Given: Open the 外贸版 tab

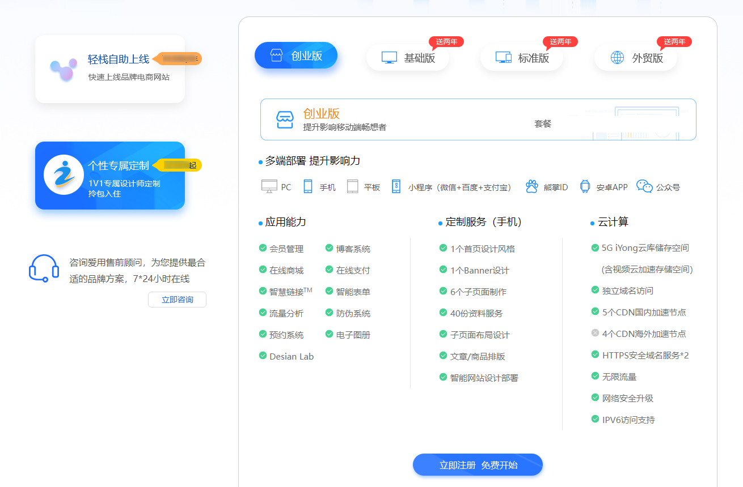Looking at the screenshot, I should coord(636,58).
